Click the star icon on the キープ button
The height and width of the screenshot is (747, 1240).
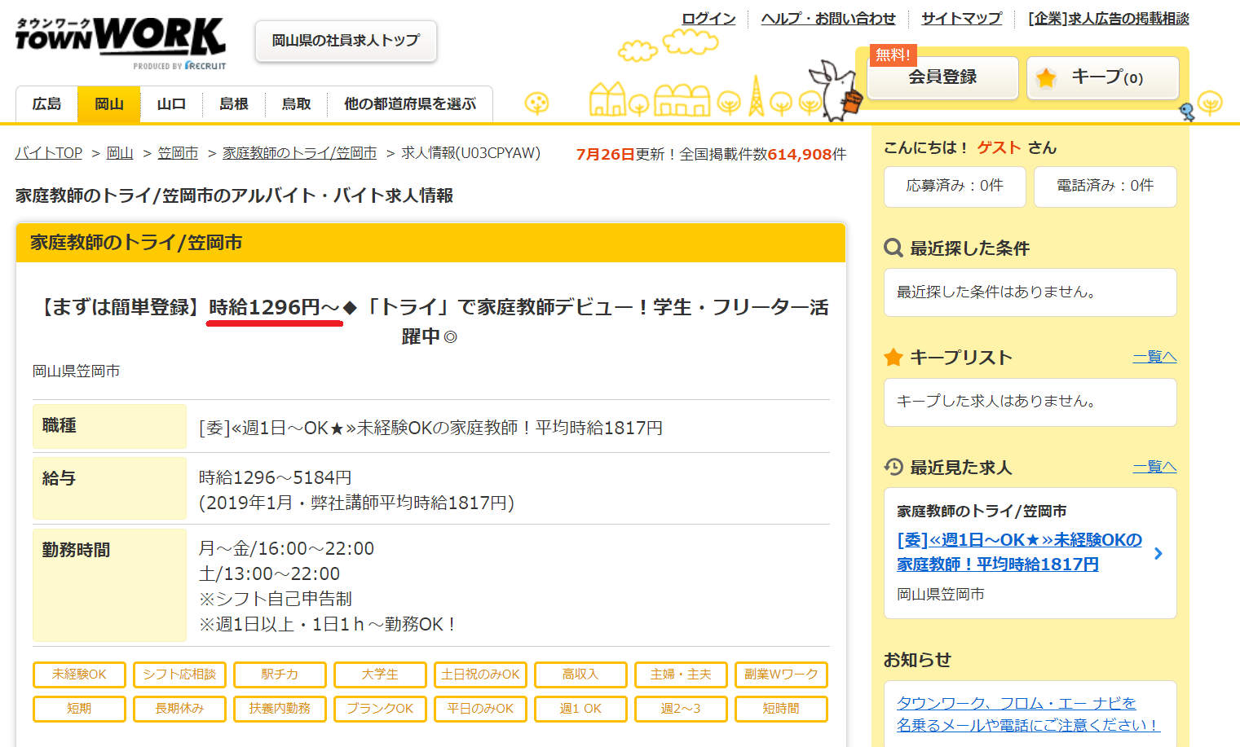1046,78
